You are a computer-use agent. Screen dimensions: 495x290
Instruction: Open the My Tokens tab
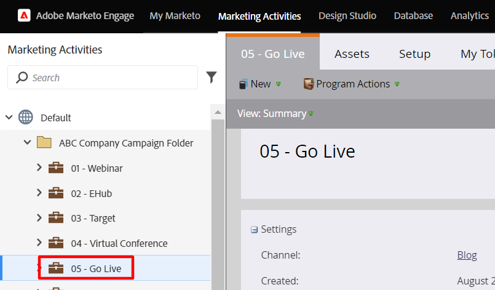[x=478, y=54]
